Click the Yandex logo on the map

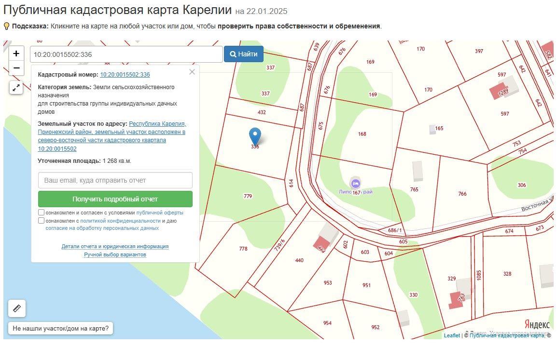coord(536,324)
